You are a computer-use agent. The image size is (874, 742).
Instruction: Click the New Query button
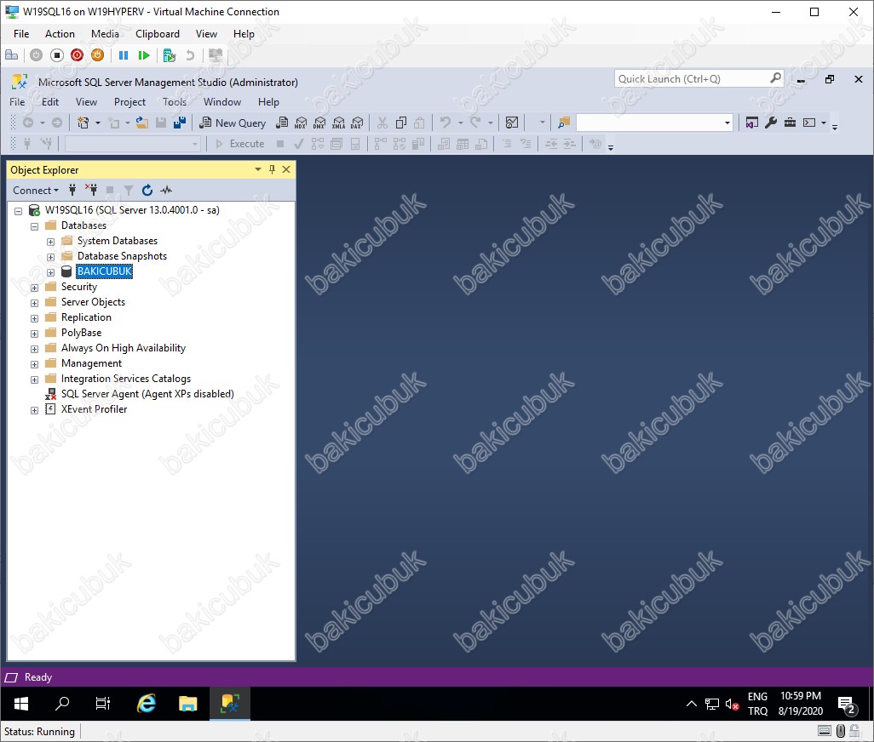point(233,123)
